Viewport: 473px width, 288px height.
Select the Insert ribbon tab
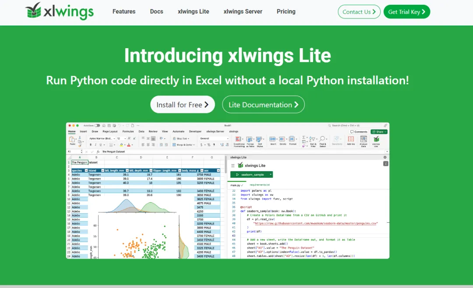point(83,131)
